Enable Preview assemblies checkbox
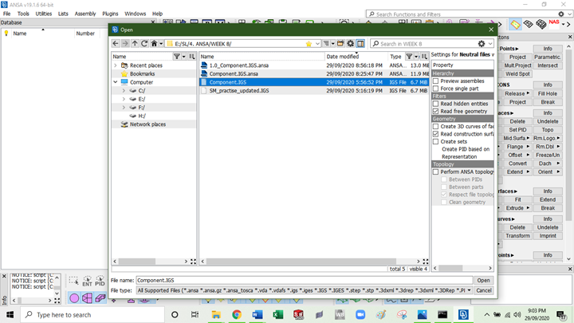 pyautogui.click(x=435, y=81)
